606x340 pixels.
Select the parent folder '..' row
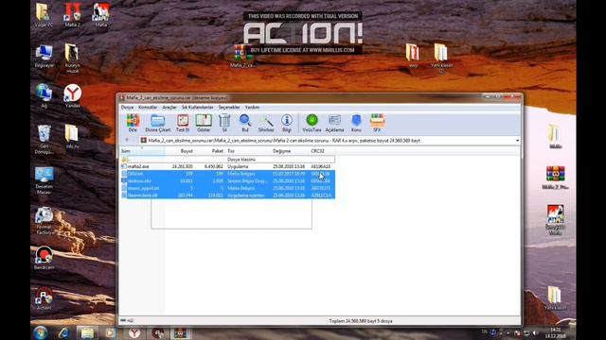[227, 160]
